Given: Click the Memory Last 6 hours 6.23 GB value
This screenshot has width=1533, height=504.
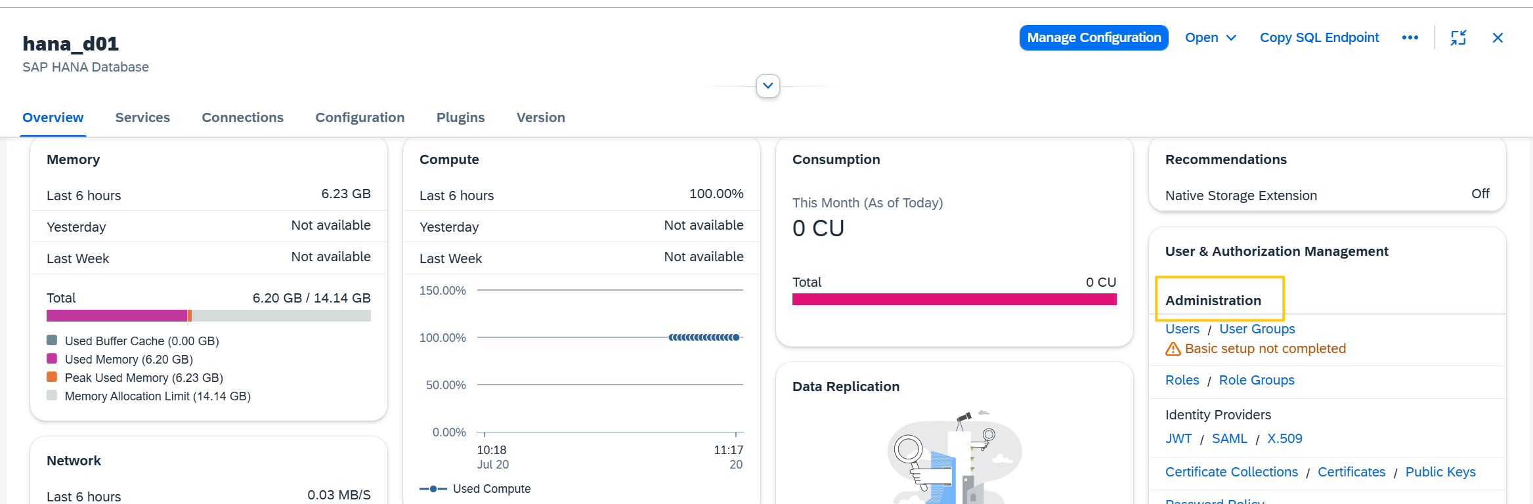Looking at the screenshot, I should (x=346, y=194).
